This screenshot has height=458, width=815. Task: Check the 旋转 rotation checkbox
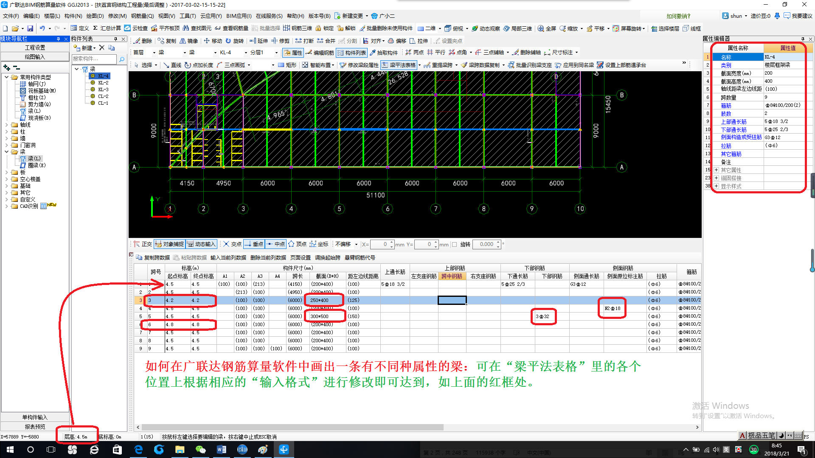[455, 244]
